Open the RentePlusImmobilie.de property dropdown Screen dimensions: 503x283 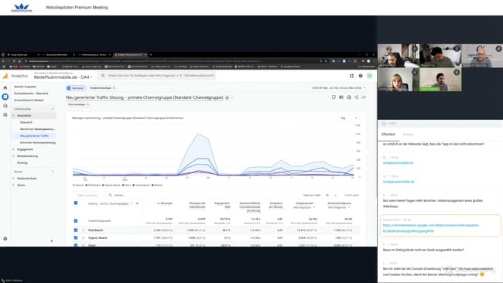[x=63, y=77]
